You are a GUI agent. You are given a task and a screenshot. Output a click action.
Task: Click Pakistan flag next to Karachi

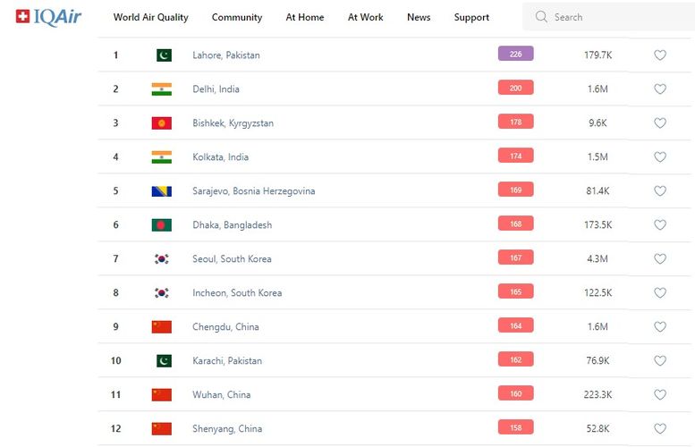pos(163,361)
